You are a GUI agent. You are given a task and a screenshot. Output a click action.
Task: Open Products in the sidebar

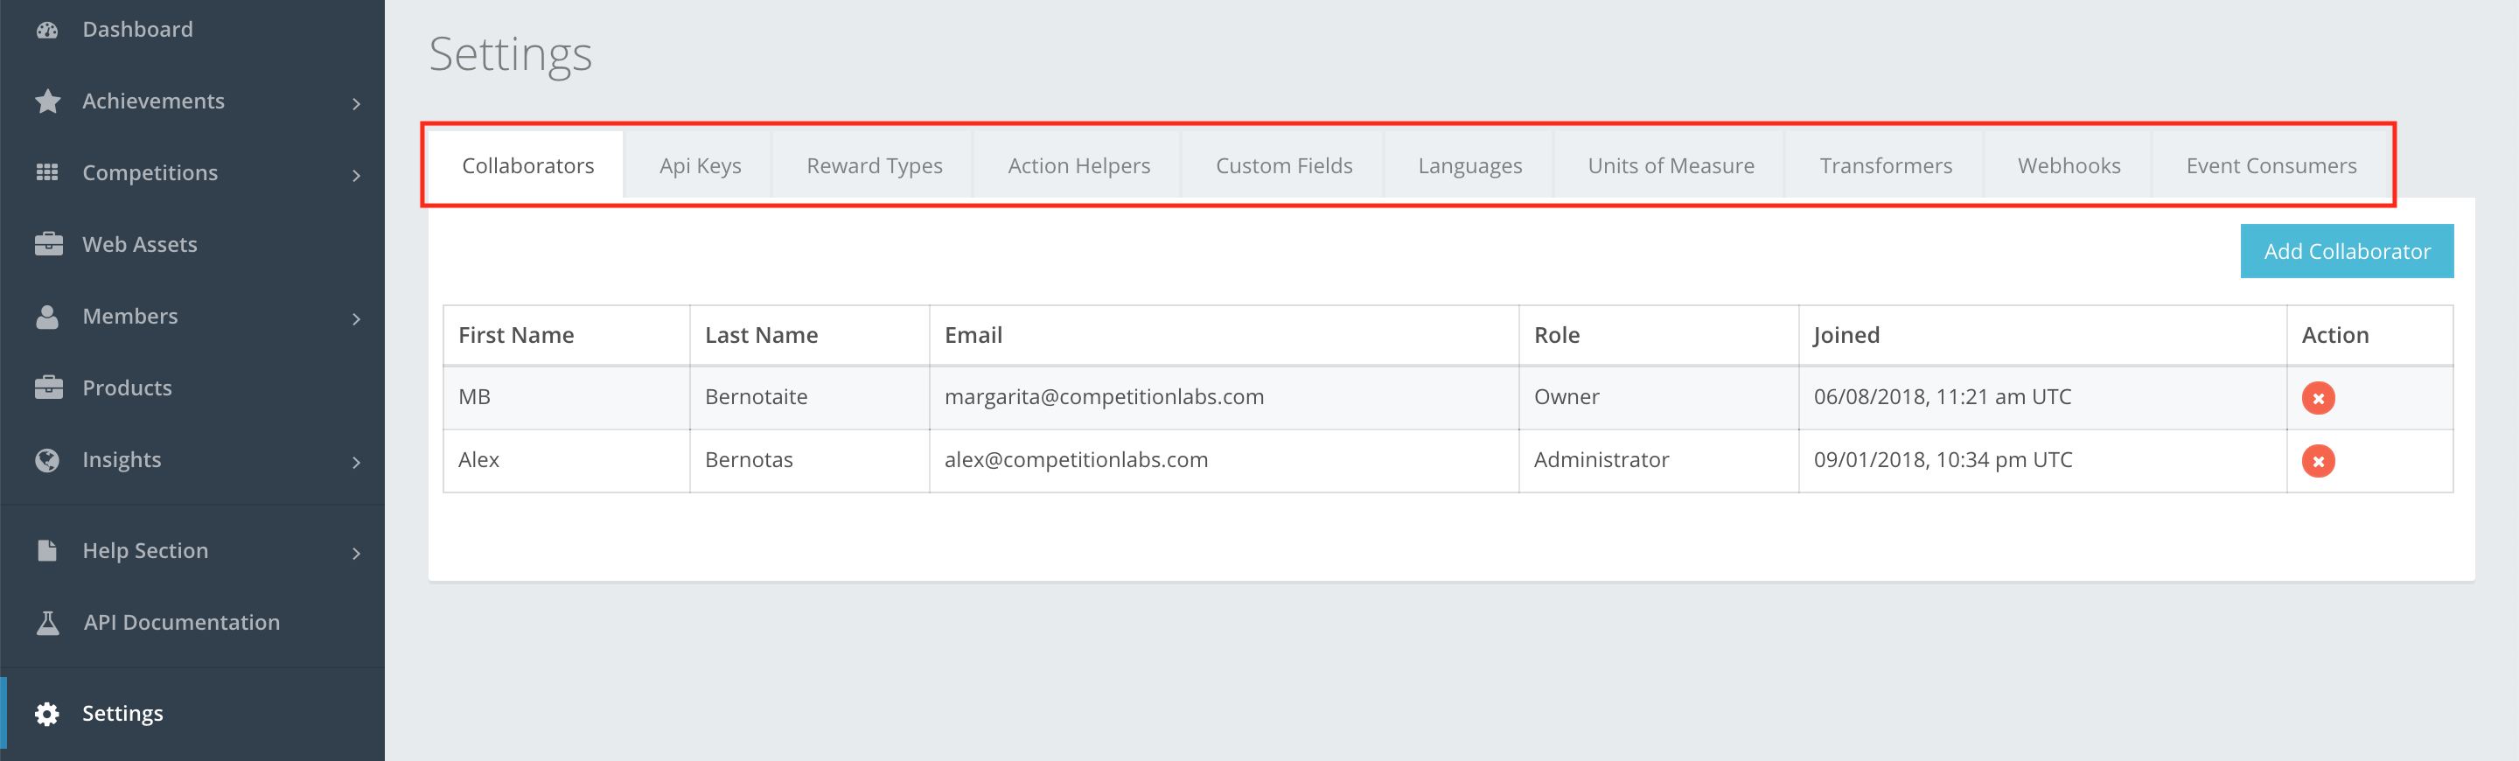tap(127, 388)
